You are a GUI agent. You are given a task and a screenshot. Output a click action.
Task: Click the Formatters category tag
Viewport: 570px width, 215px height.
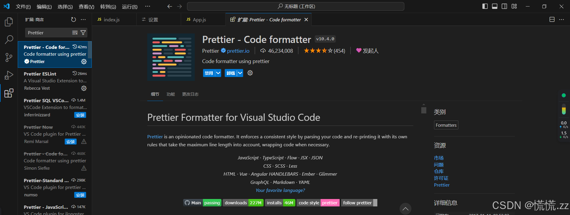click(x=446, y=125)
